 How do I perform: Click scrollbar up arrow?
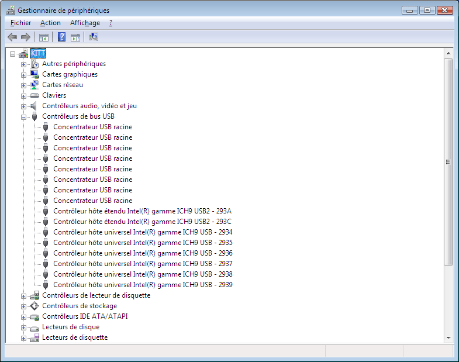click(x=448, y=53)
